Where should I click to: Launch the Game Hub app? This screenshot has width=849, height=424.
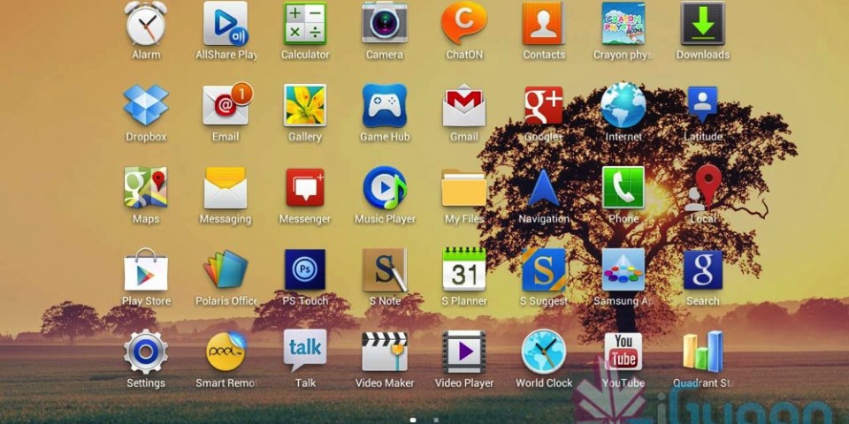pos(385,106)
